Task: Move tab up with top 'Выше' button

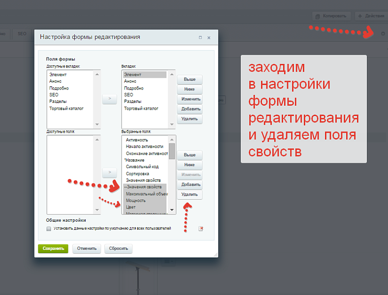Action: click(190, 79)
